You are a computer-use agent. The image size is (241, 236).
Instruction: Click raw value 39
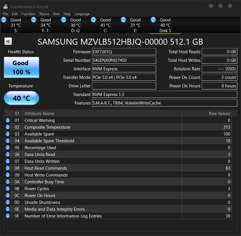(x=228, y=216)
